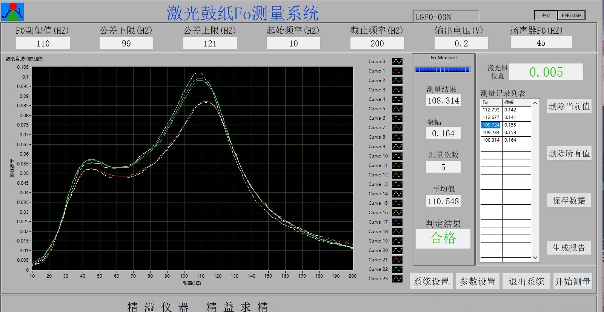Click the Curve 12 legend plot icon

coord(397,175)
